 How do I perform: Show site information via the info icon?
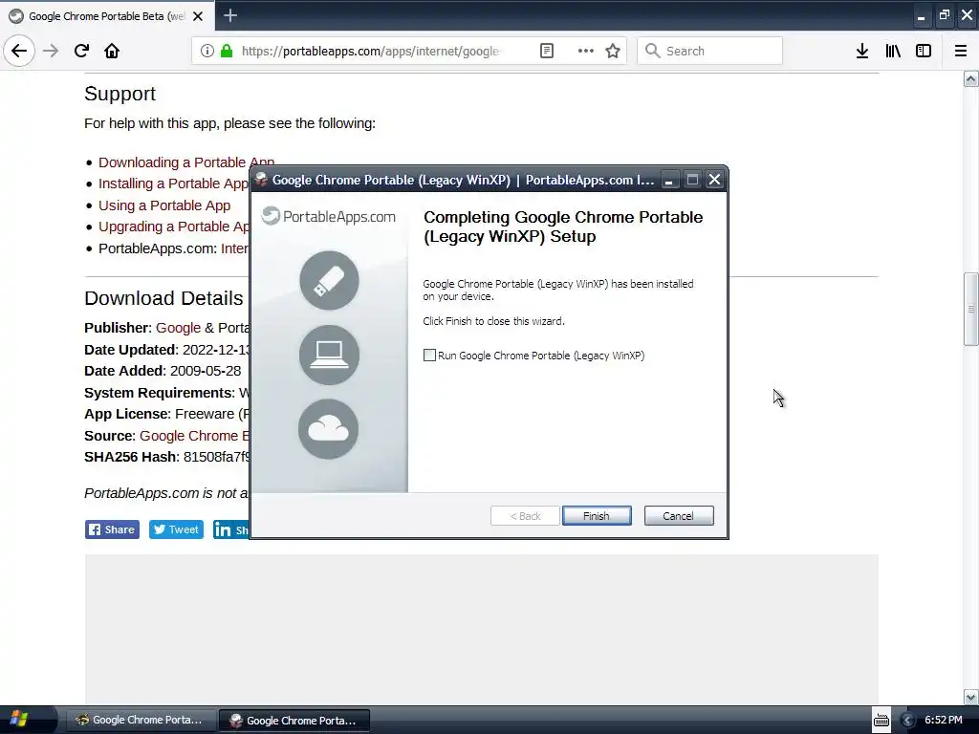pyautogui.click(x=207, y=51)
